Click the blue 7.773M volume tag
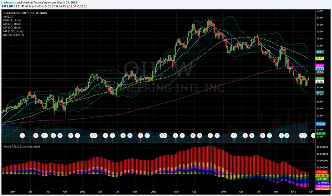The image size is (332, 196). point(320,124)
